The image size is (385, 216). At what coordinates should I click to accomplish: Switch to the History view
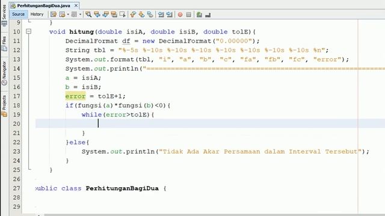(37, 14)
